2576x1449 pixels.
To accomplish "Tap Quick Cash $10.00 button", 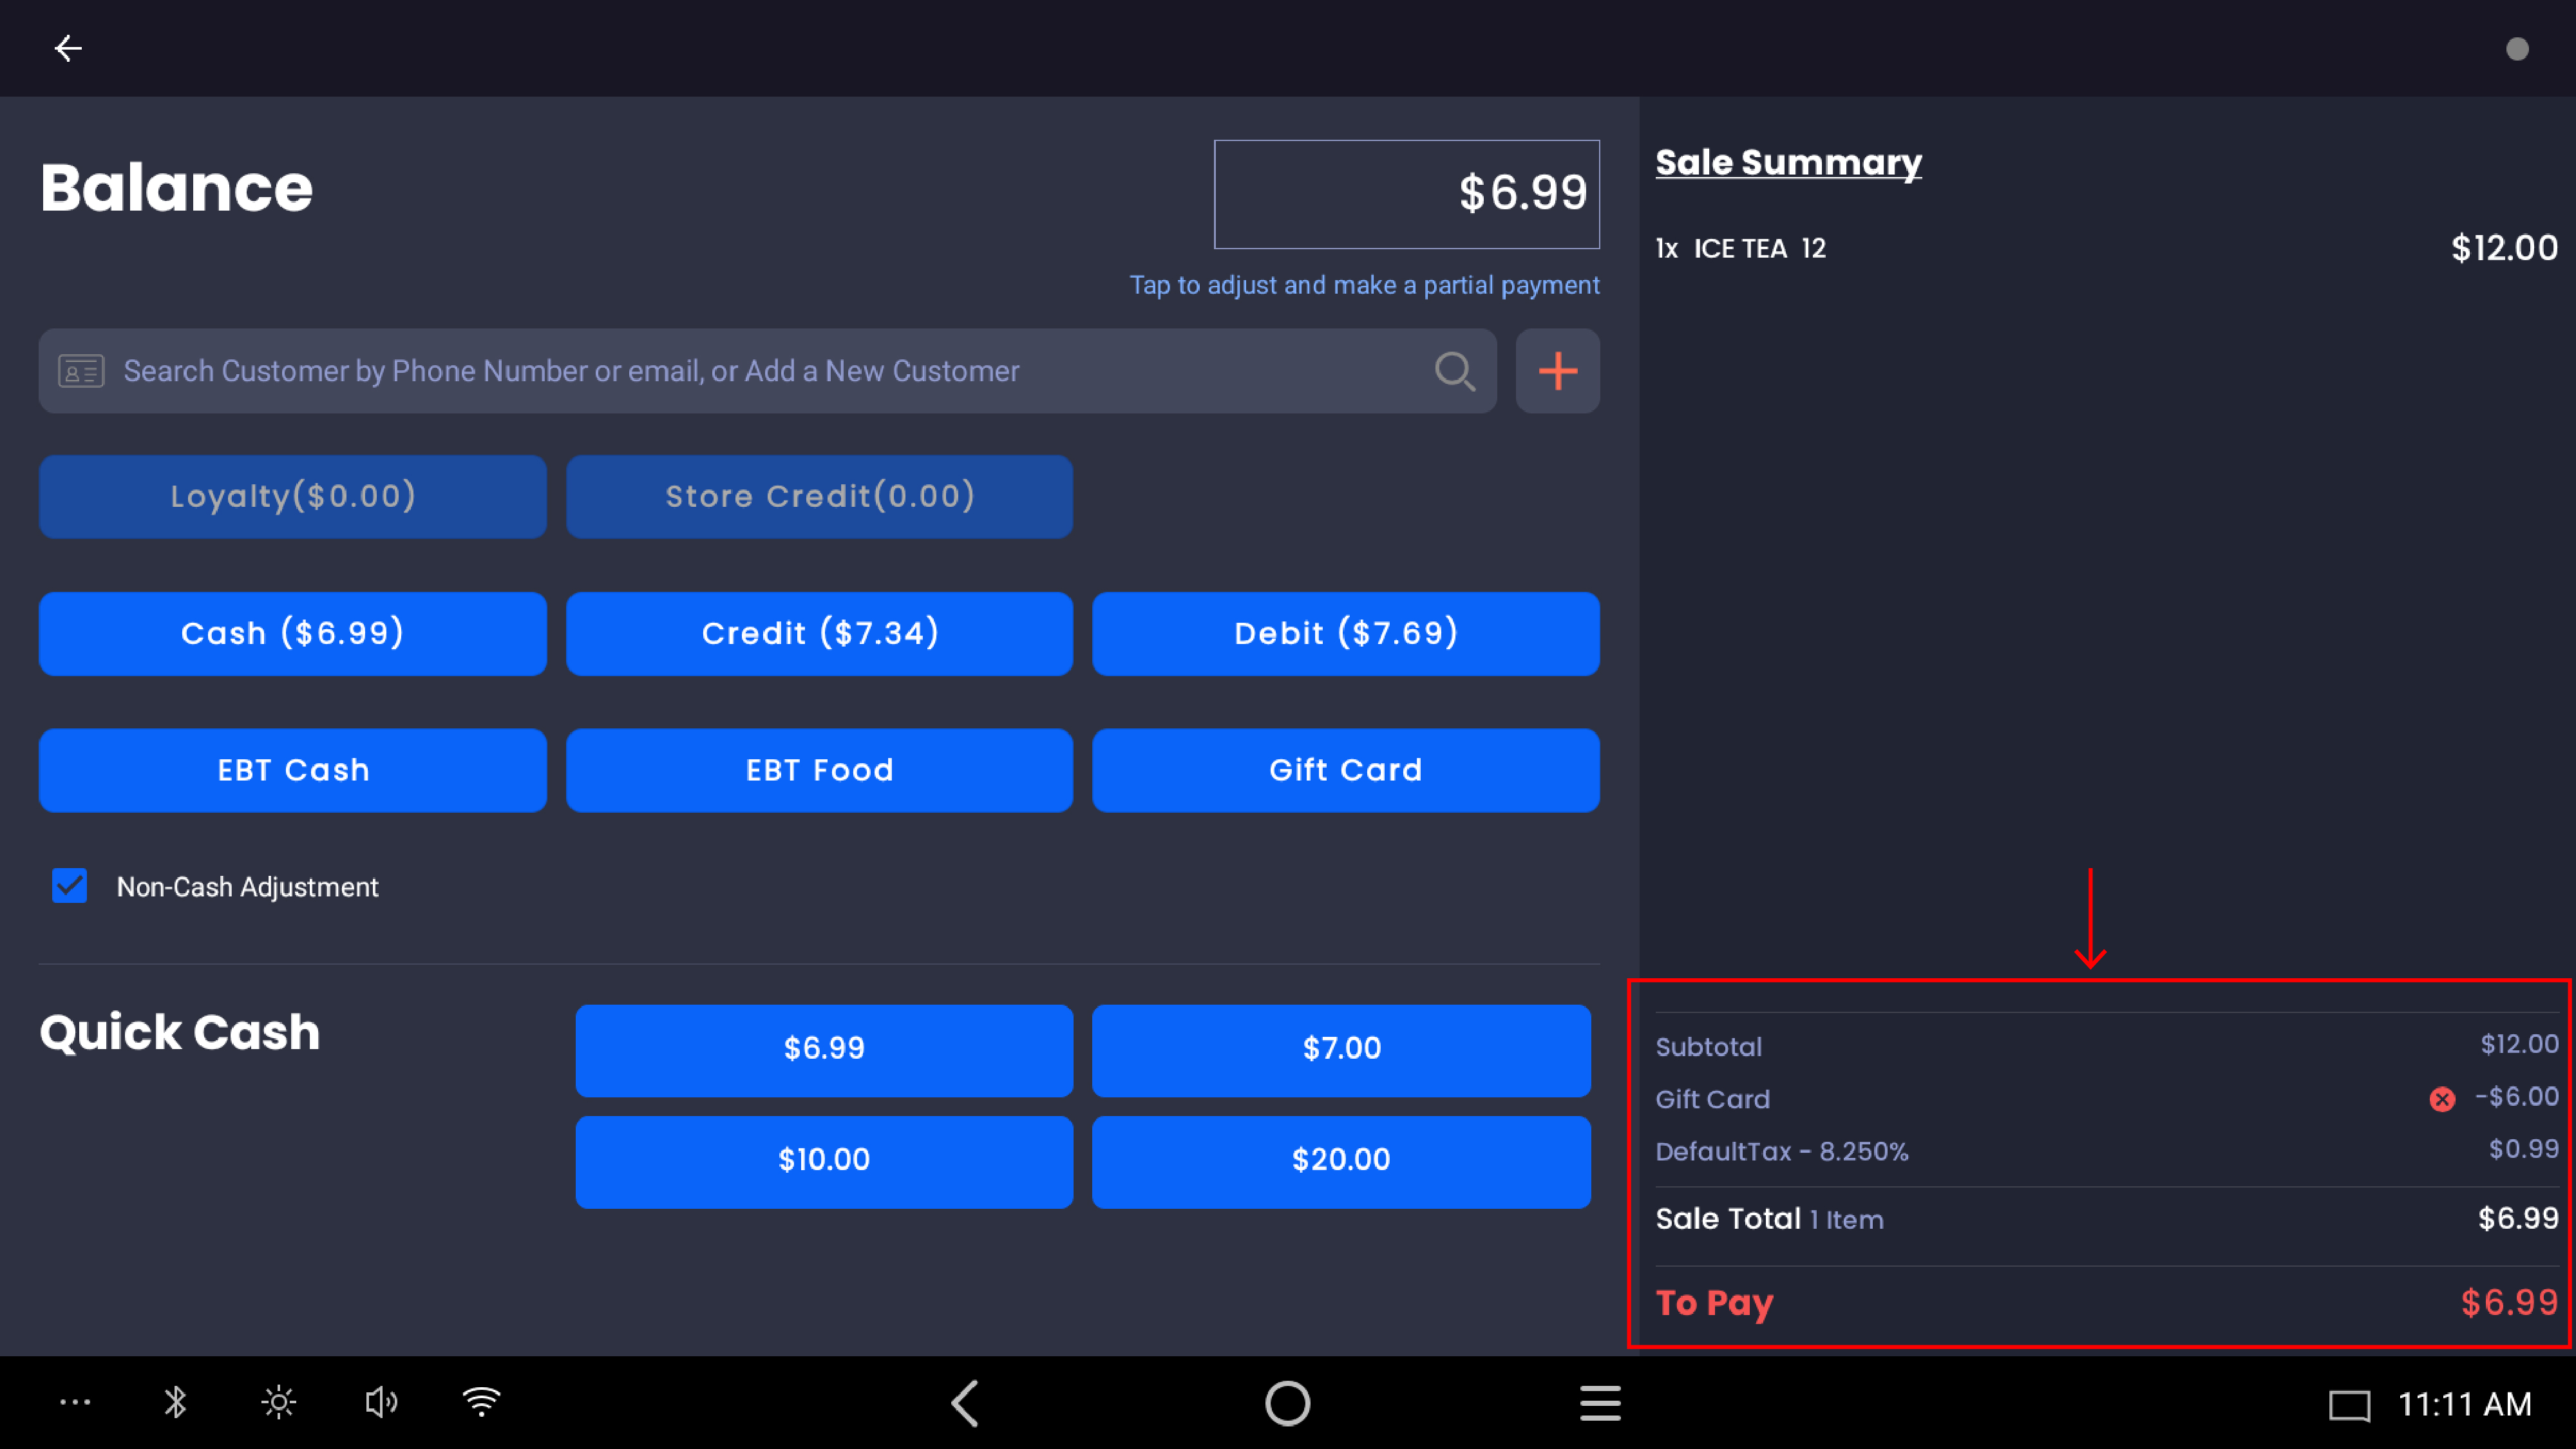I will click(x=824, y=1162).
